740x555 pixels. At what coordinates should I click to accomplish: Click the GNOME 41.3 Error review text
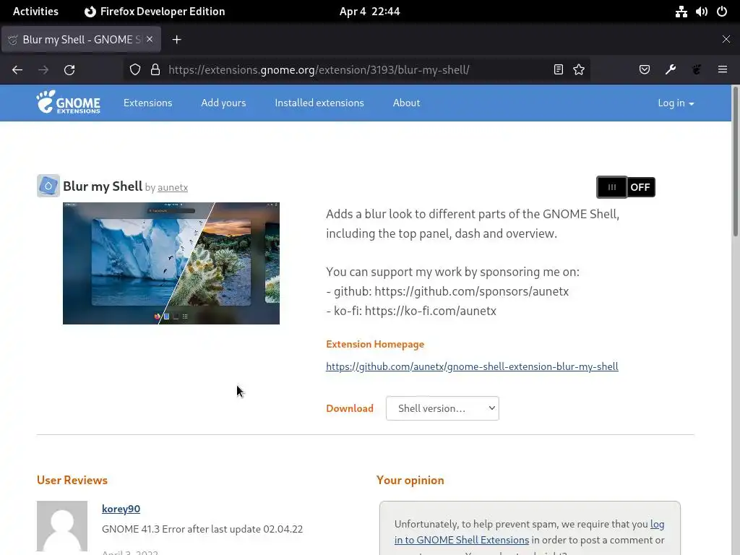click(202, 529)
